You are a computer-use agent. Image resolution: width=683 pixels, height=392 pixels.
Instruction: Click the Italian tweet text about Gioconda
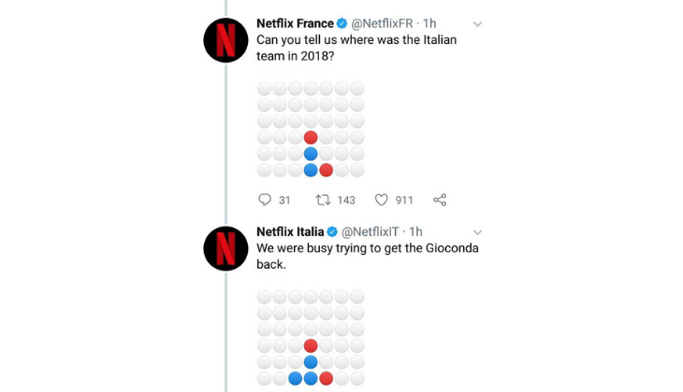coord(367,257)
